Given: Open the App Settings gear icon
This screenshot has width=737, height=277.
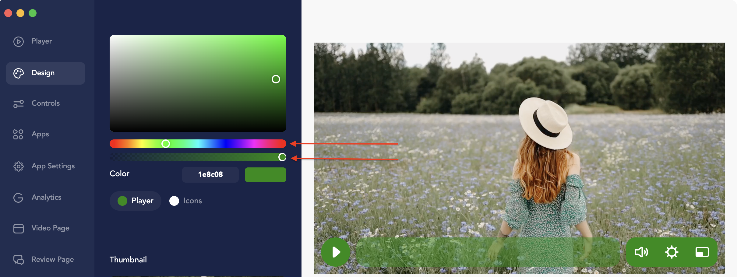Looking at the screenshot, I should point(19,166).
